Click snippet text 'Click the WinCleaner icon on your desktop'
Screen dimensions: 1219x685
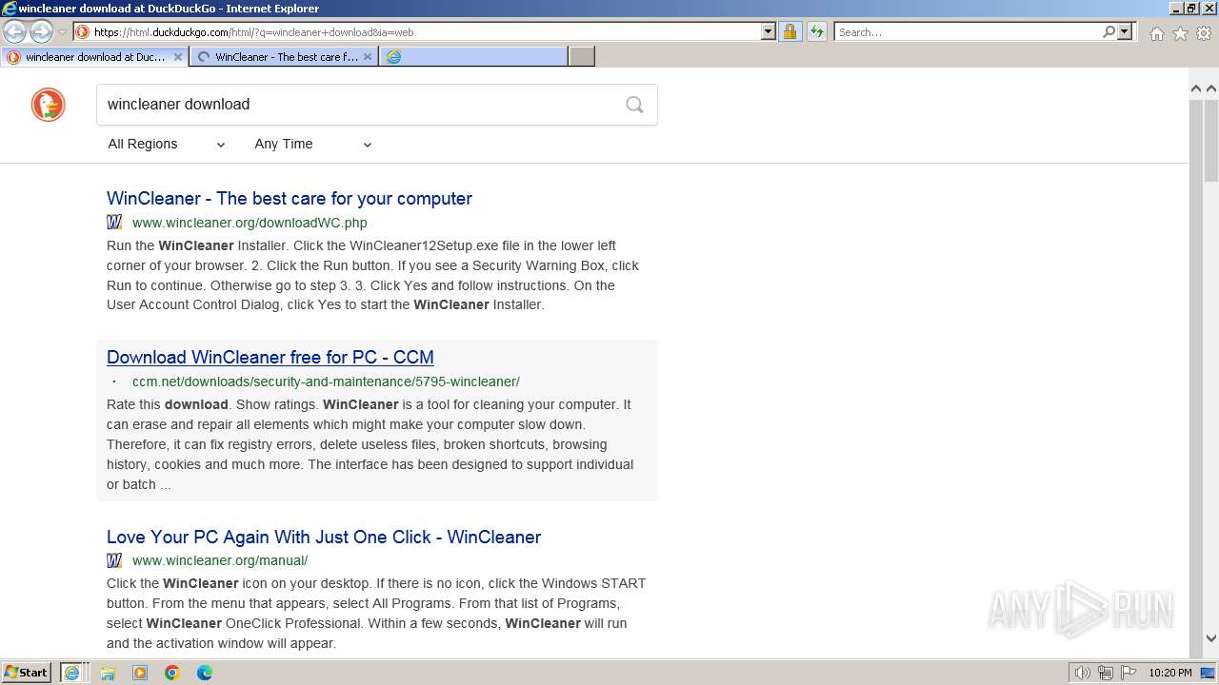[x=237, y=583]
